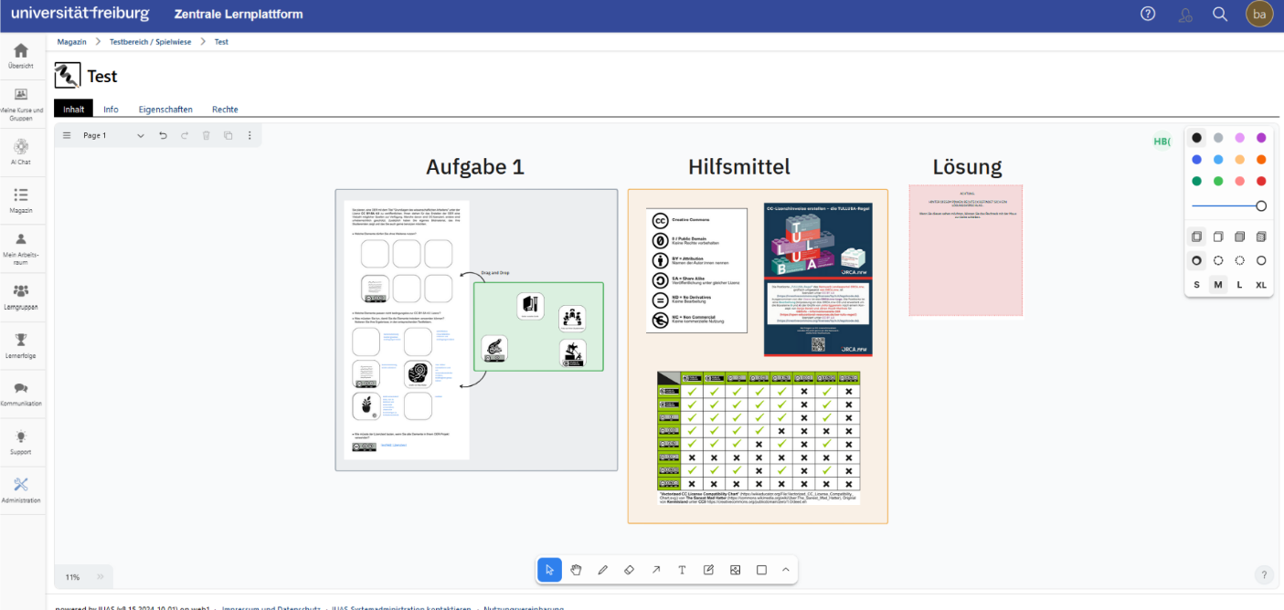Select the hand pan tool

tap(576, 570)
